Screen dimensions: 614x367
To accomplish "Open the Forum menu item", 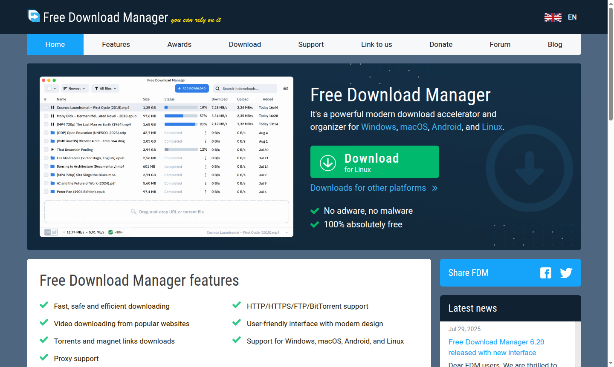I will 500,44.
